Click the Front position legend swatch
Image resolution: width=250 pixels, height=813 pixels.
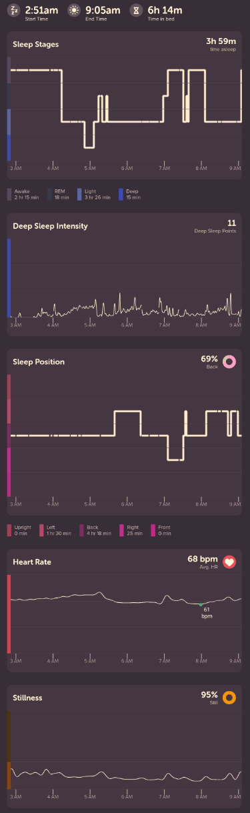pyautogui.click(x=153, y=530)
